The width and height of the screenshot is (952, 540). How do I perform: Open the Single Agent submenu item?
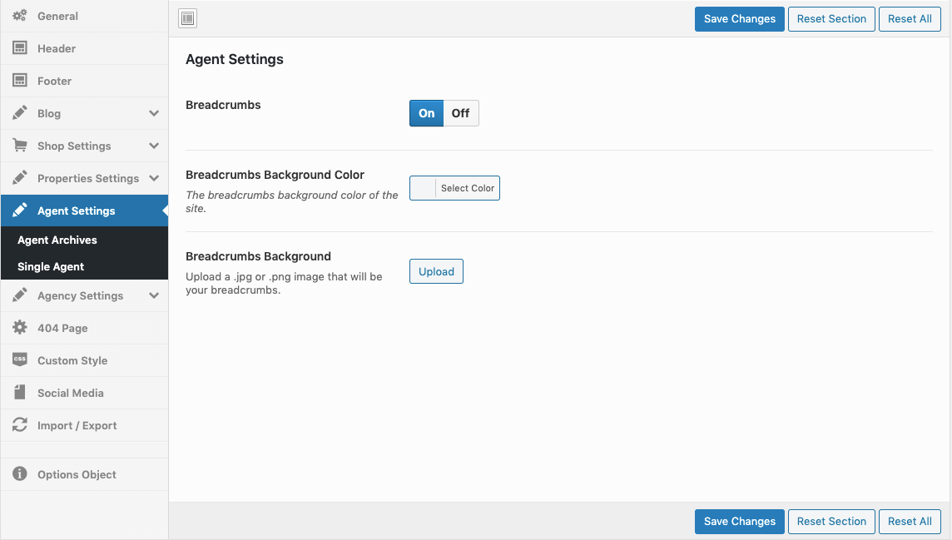51,266
